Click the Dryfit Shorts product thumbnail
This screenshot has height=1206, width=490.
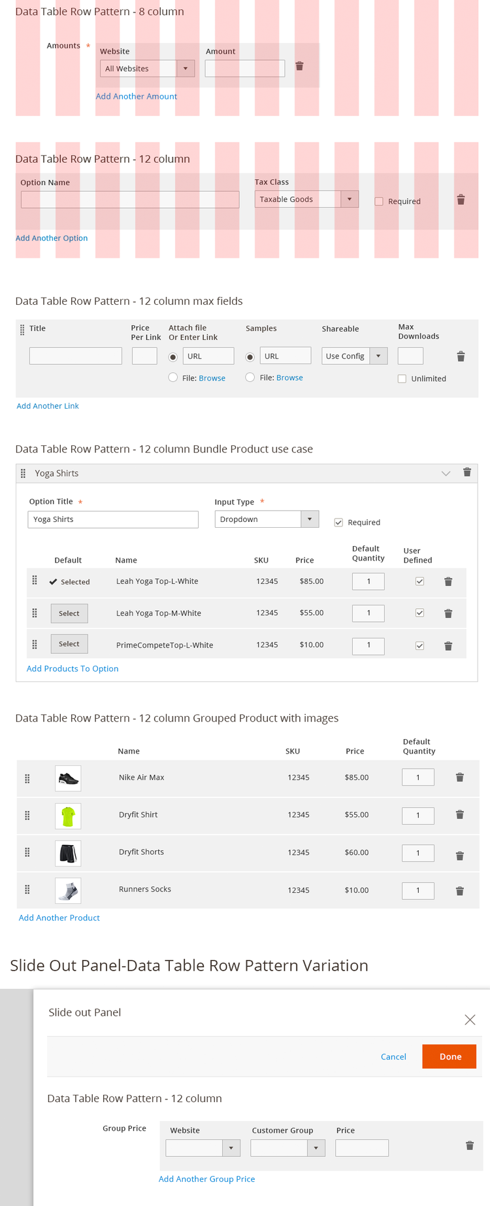click(68, 853)
